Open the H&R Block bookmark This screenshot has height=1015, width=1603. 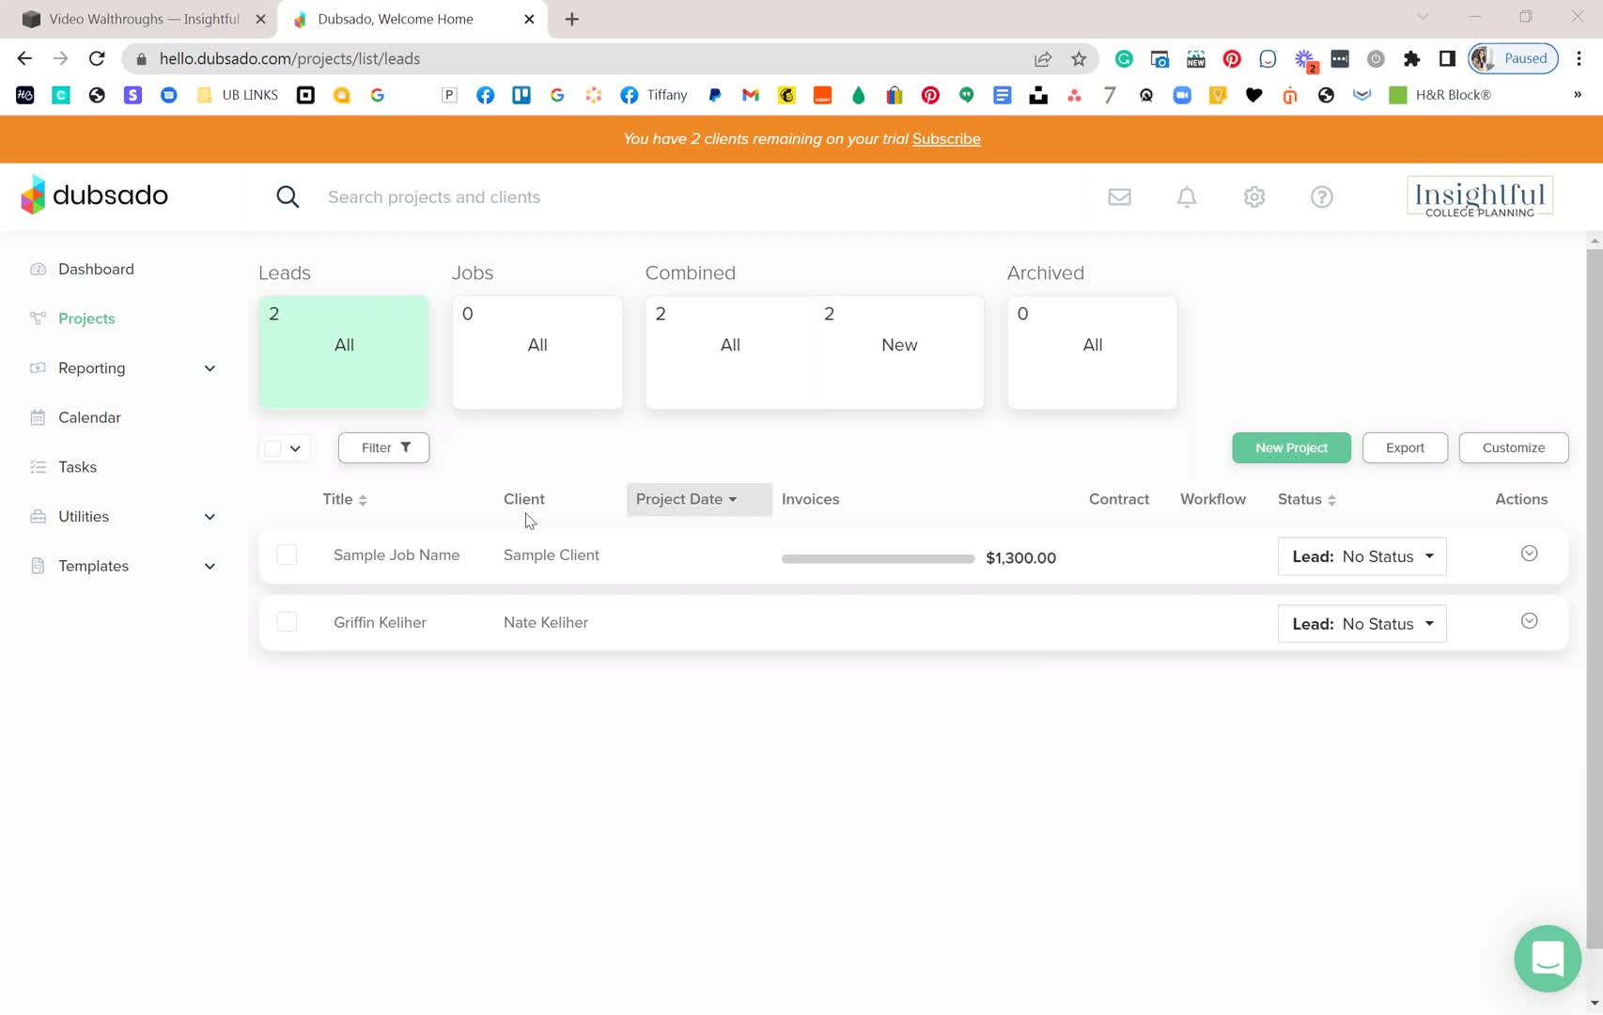pyautogui.click(x=1440, y=95)
